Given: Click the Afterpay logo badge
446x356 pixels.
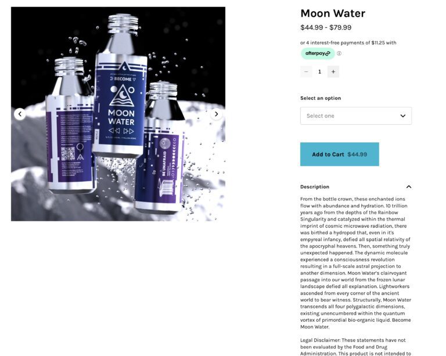Looking at the screenshot, I should (x=318, y=53).
